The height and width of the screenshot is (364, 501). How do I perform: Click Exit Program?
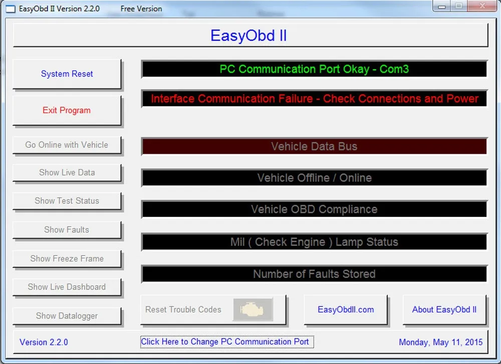67,110
